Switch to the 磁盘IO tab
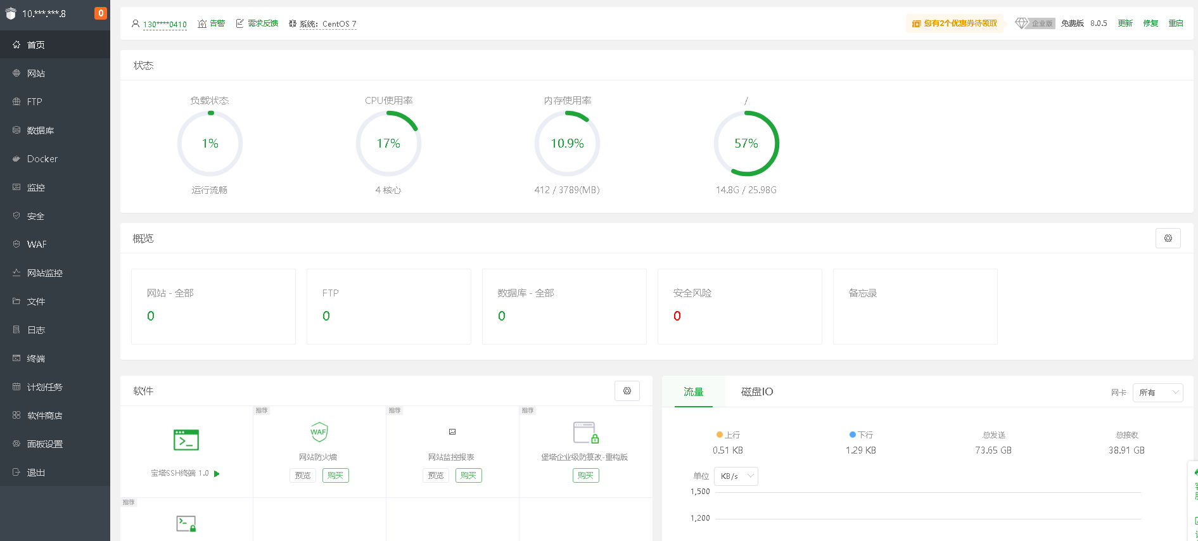1198x541 pixels. coord(756,392)
